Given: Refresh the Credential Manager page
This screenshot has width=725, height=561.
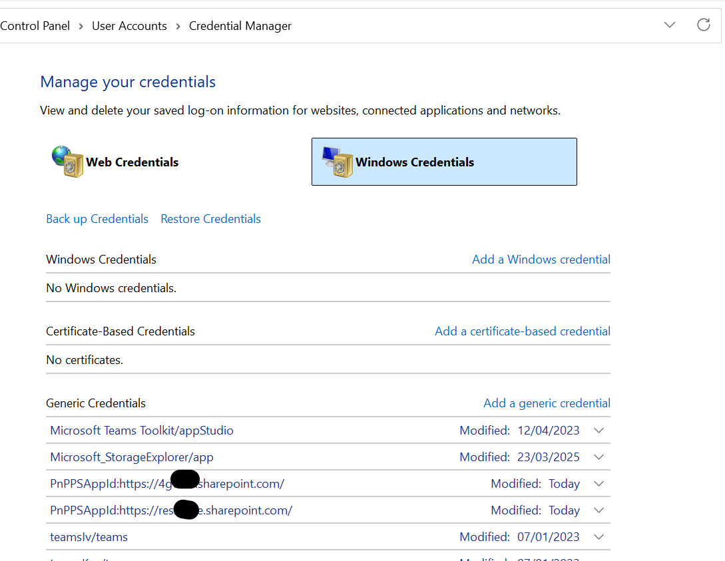Looking at the screenshot, I should [x=704, y=25].
